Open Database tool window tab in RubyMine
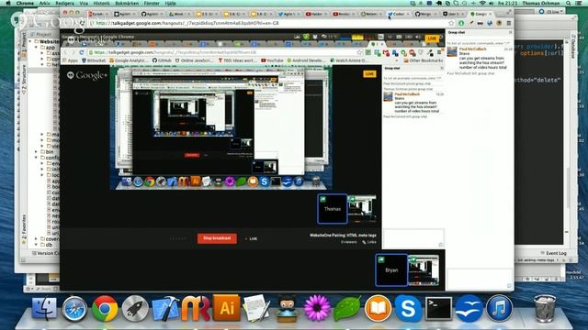588x330 pixels. pos(573,47)
